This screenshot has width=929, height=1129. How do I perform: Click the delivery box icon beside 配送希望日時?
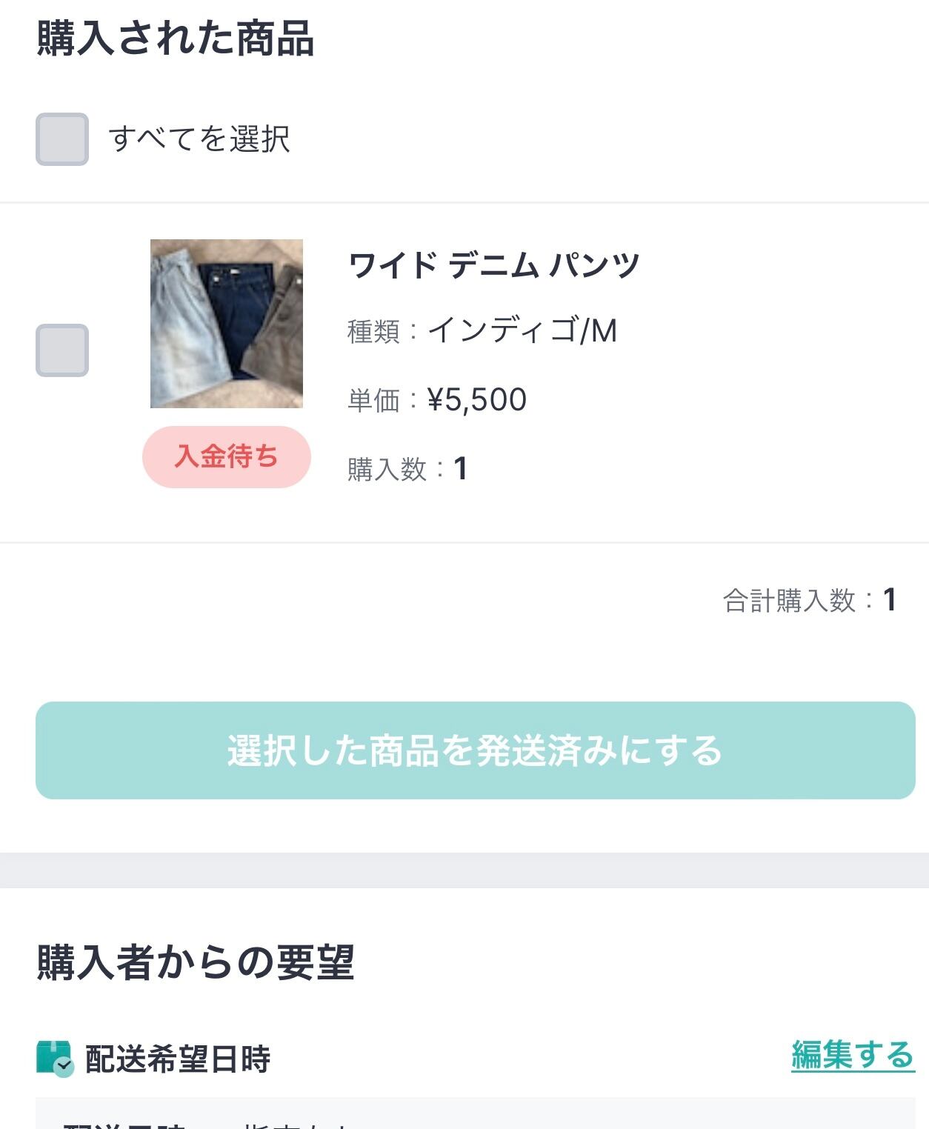[55, 1058]
